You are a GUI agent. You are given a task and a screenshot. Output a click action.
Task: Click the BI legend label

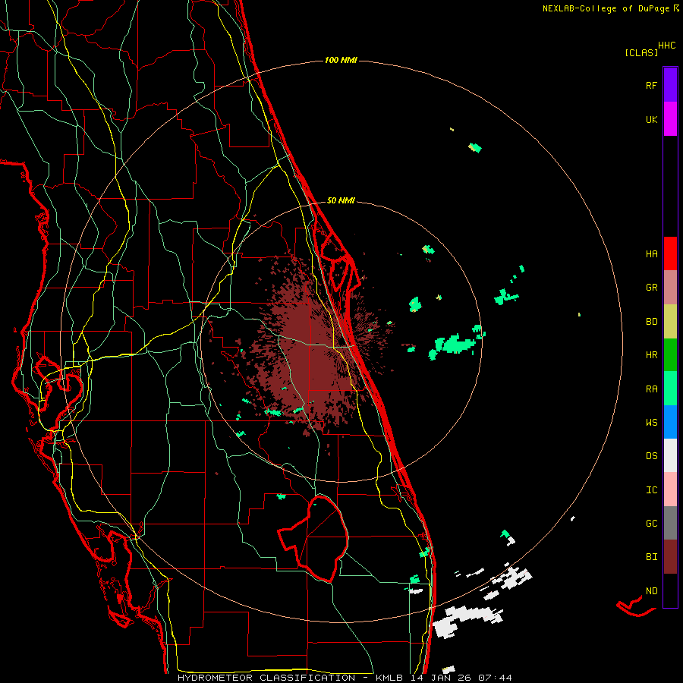click(651, 557)
